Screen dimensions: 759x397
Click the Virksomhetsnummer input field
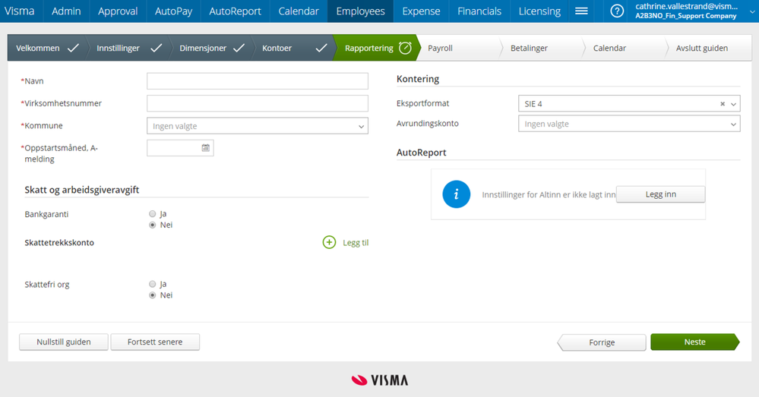tap(258, 103)
